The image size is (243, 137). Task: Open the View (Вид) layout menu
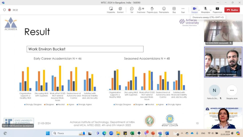(x=174, y=9)
